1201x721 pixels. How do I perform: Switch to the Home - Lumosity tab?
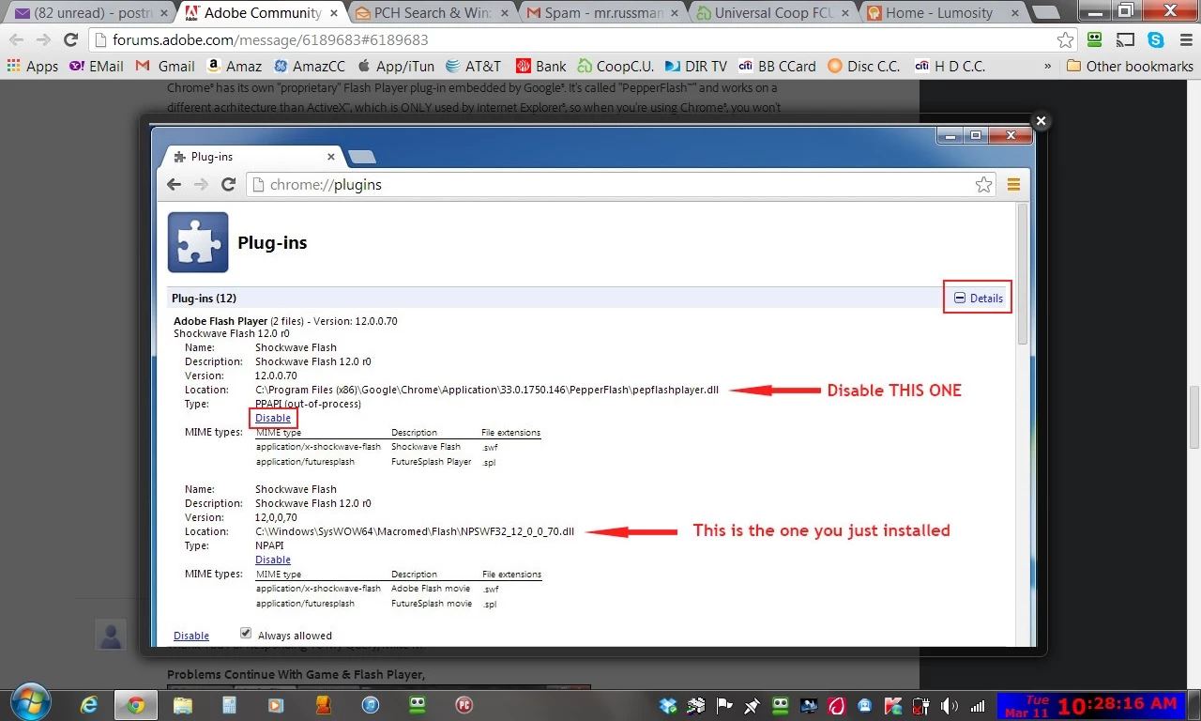click(938, 13)
